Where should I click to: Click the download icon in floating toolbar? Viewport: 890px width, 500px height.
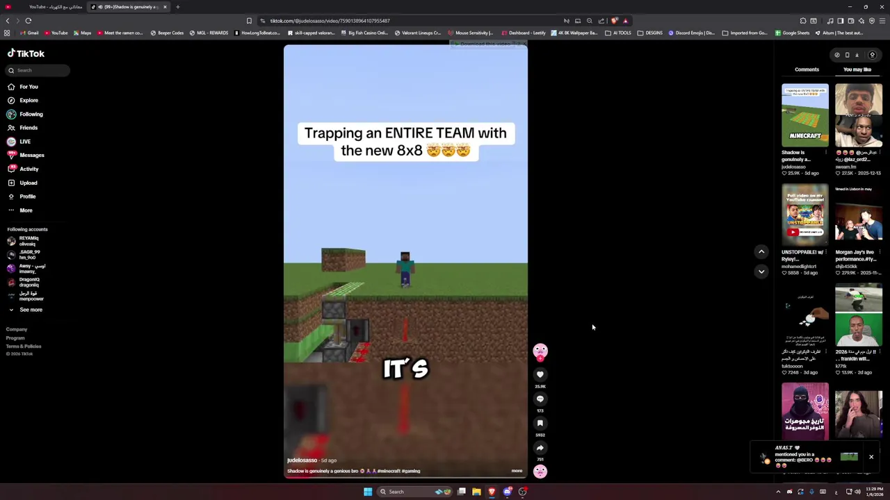coord(857,55)
